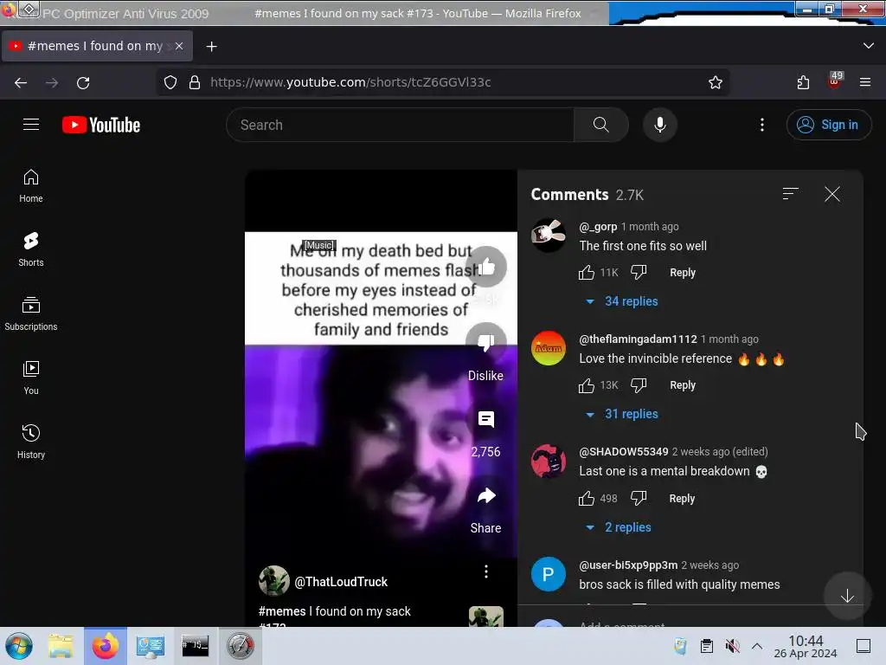Open the YouTube guide hamburger menu
This screenshot has width=886, height=665.
[31, 125]
